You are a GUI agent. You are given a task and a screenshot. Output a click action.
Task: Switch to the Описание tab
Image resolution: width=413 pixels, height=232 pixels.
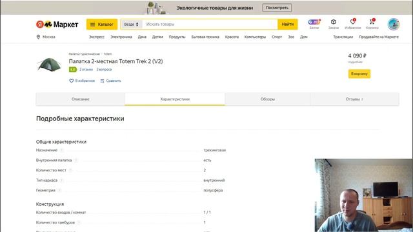[81, 99]
